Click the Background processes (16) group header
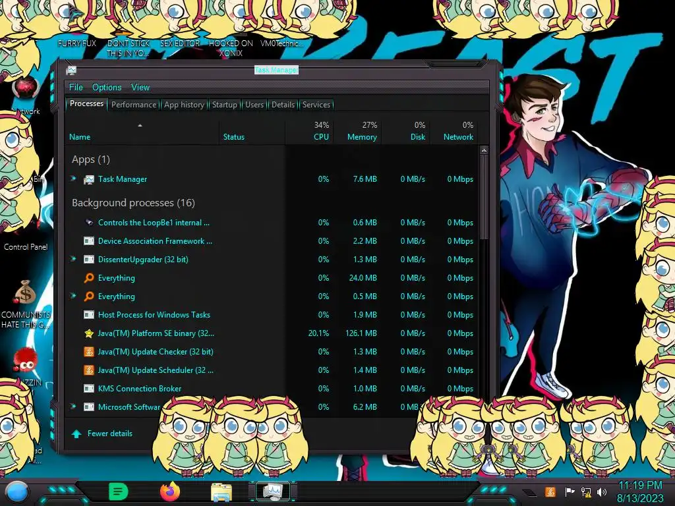 (133, 203)
